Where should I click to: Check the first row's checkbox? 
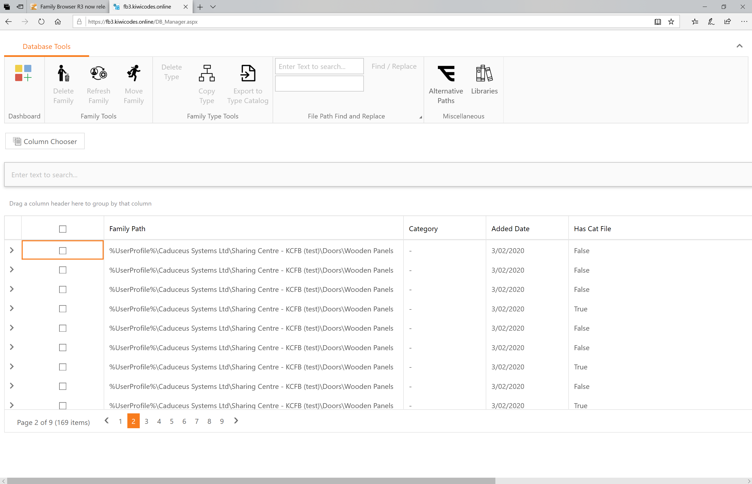(x=63, y=251)
